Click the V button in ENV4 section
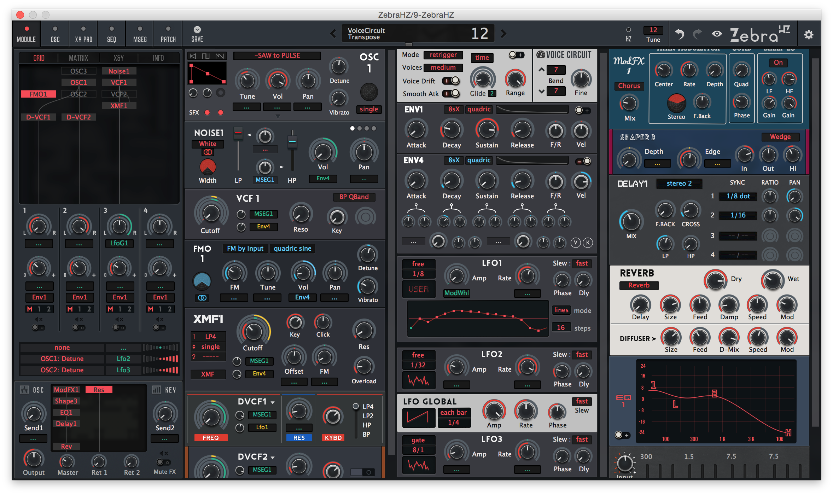This screenshot has height=495, width=833. (576, 243)
